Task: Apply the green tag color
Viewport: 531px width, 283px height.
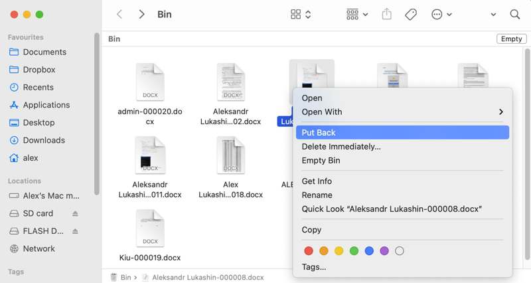Action: tap(354, 251)
